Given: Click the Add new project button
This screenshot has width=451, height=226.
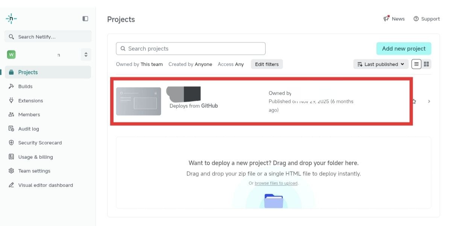Looking at the screenshot, I should click(404, 48).
